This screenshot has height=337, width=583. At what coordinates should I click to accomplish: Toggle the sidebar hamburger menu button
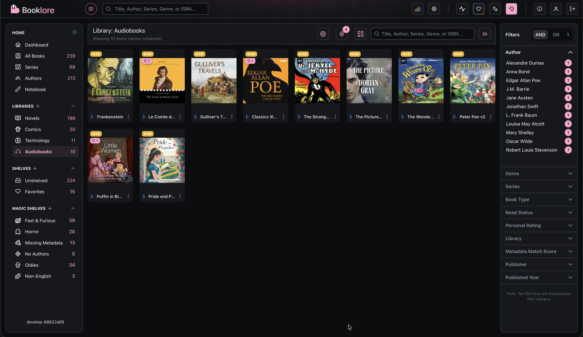pos(91,9)
